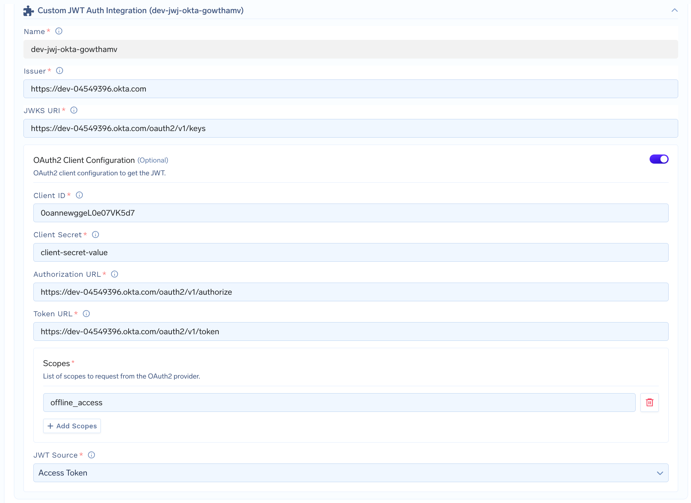Edit the JWKS URI field
691x503 pixels.
pyautogui.click(x=351, y=128)
